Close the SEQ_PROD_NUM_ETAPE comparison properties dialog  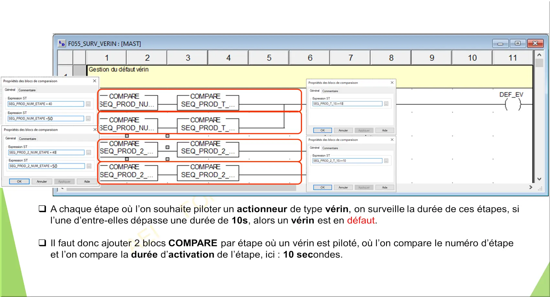[94, 81]
